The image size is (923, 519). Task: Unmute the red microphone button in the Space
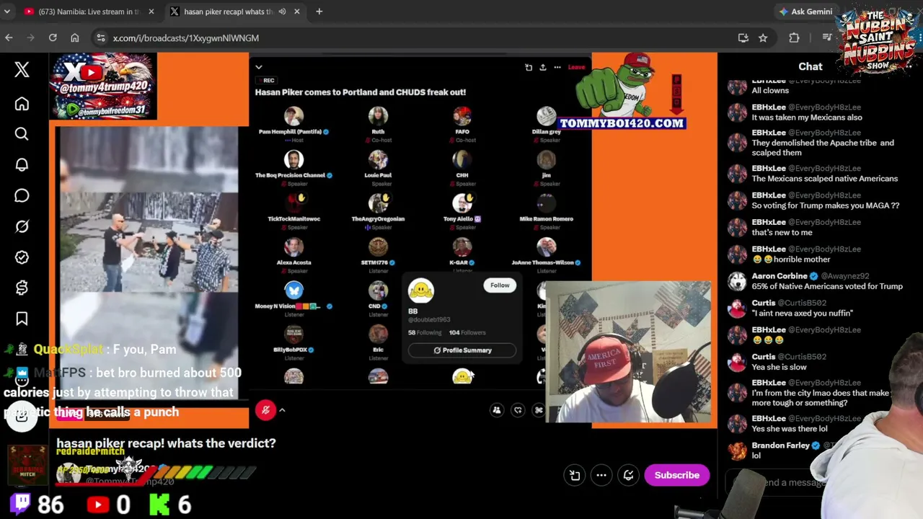[x=265, y=410]
